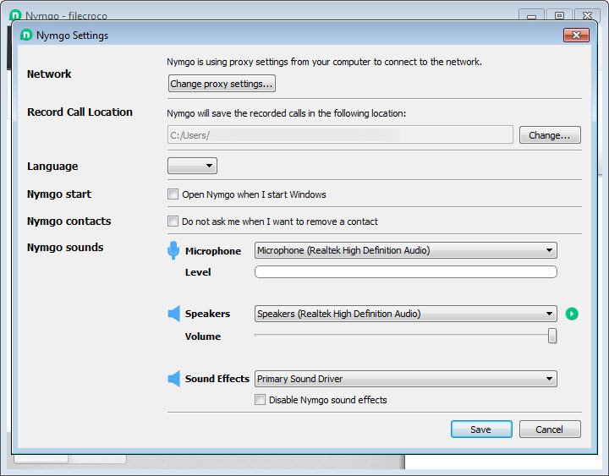Tick Do not ask when removing a contact
The width and height of the screenshot is (609, 476).
point(173,222)
